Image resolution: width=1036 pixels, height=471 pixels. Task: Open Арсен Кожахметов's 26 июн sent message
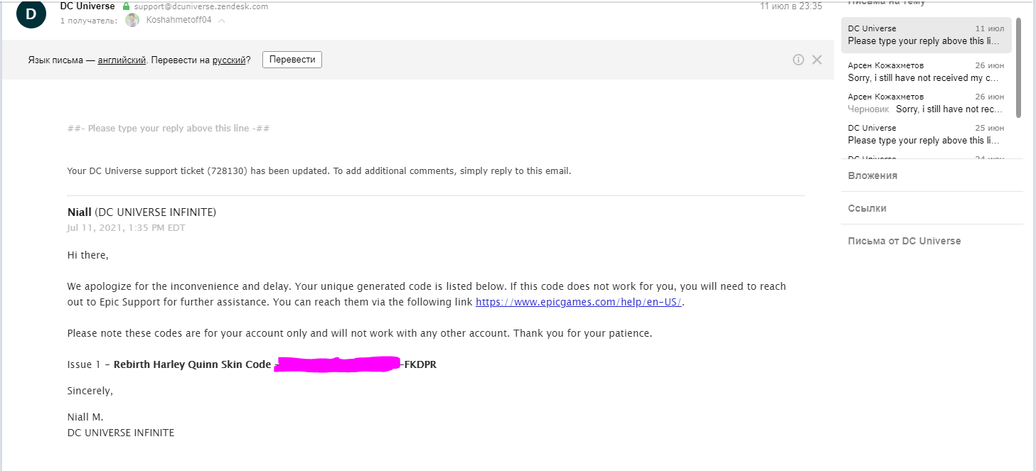click(925, 72)
